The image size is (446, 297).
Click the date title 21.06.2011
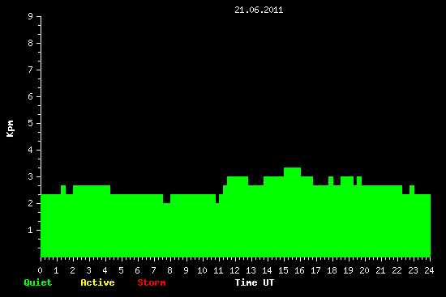(x=259, y=10)
